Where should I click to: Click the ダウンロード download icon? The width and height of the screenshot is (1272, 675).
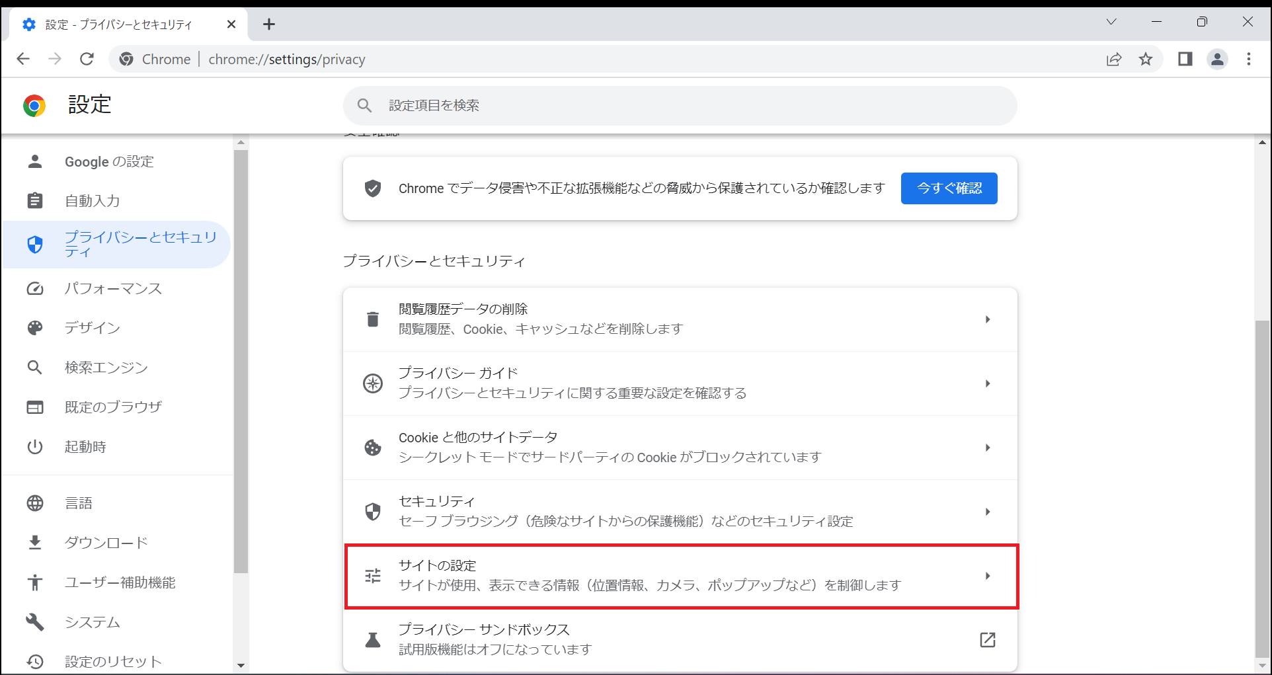pyautogui.click(x=34, y=542)
